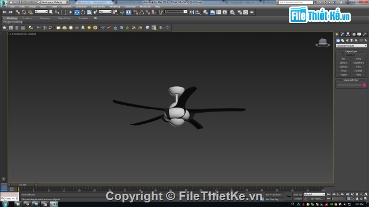
Task: Click the ViewCube in the viewport
Action: pos(323,43)
